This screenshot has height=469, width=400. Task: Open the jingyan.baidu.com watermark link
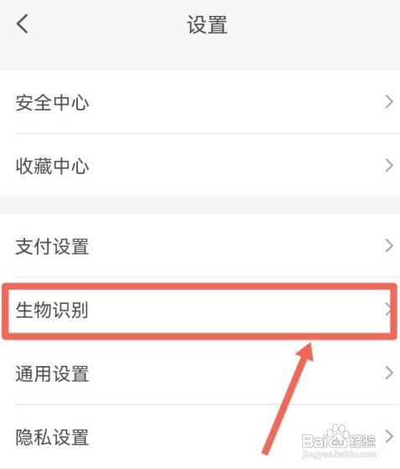(339, 454)
